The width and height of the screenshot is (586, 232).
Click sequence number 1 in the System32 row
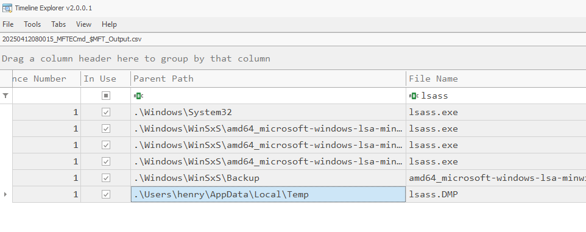tap(46, 113)
